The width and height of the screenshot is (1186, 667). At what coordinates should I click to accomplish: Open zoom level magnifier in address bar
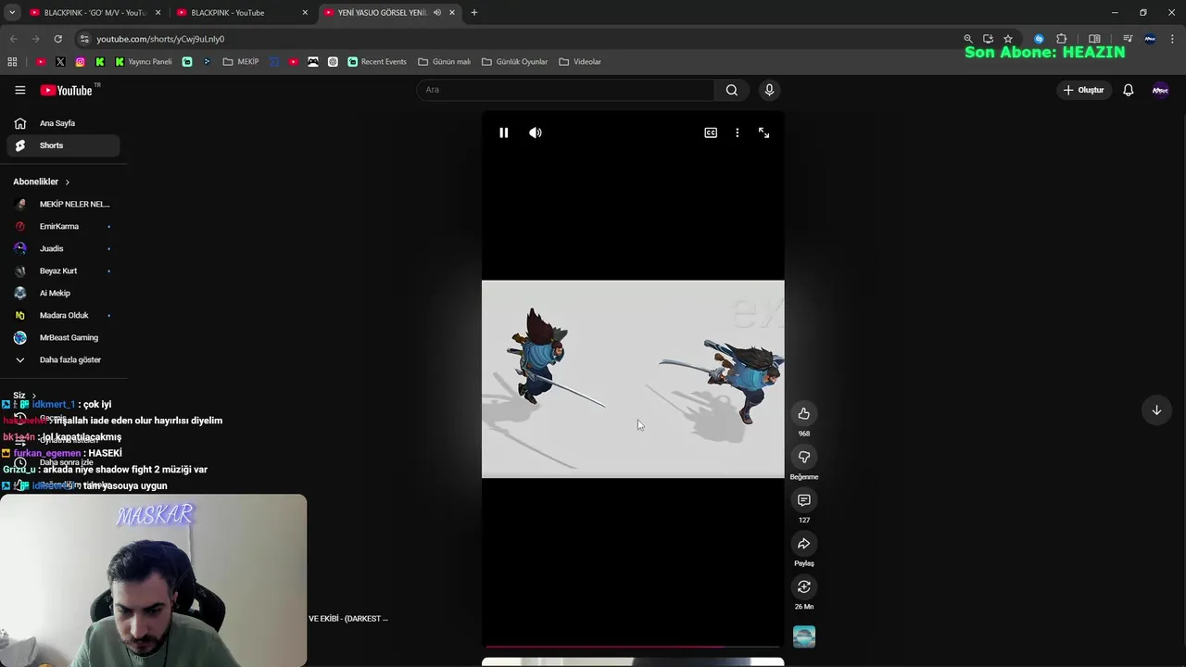(x=968, y=39)
